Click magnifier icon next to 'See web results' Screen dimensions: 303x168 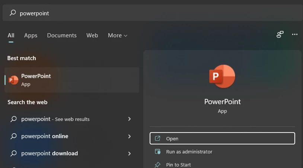coord(13,119)
